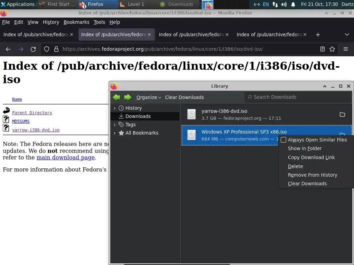Click the disc icon of yarrow-i386-dvd.iso download

[192, 114]
